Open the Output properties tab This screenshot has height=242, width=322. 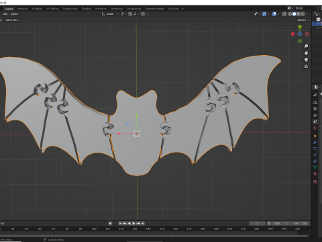point(315,109)
